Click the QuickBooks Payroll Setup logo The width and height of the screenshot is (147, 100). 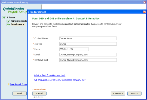(x=15, y=10)
